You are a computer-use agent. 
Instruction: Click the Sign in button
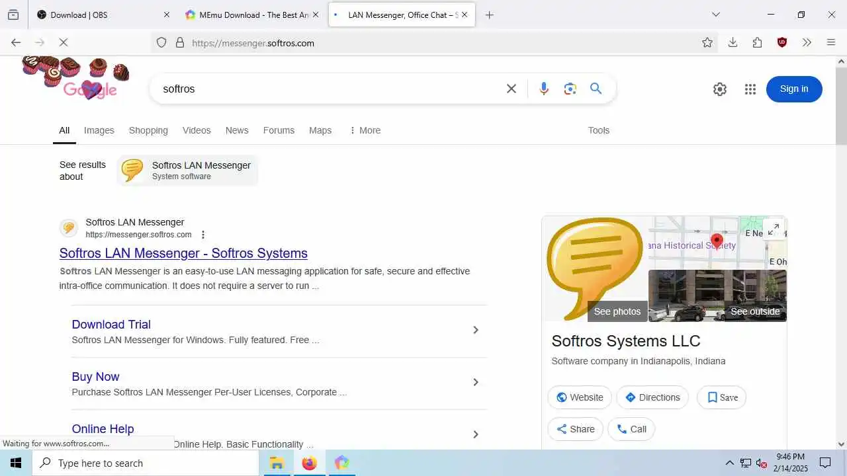794,89
